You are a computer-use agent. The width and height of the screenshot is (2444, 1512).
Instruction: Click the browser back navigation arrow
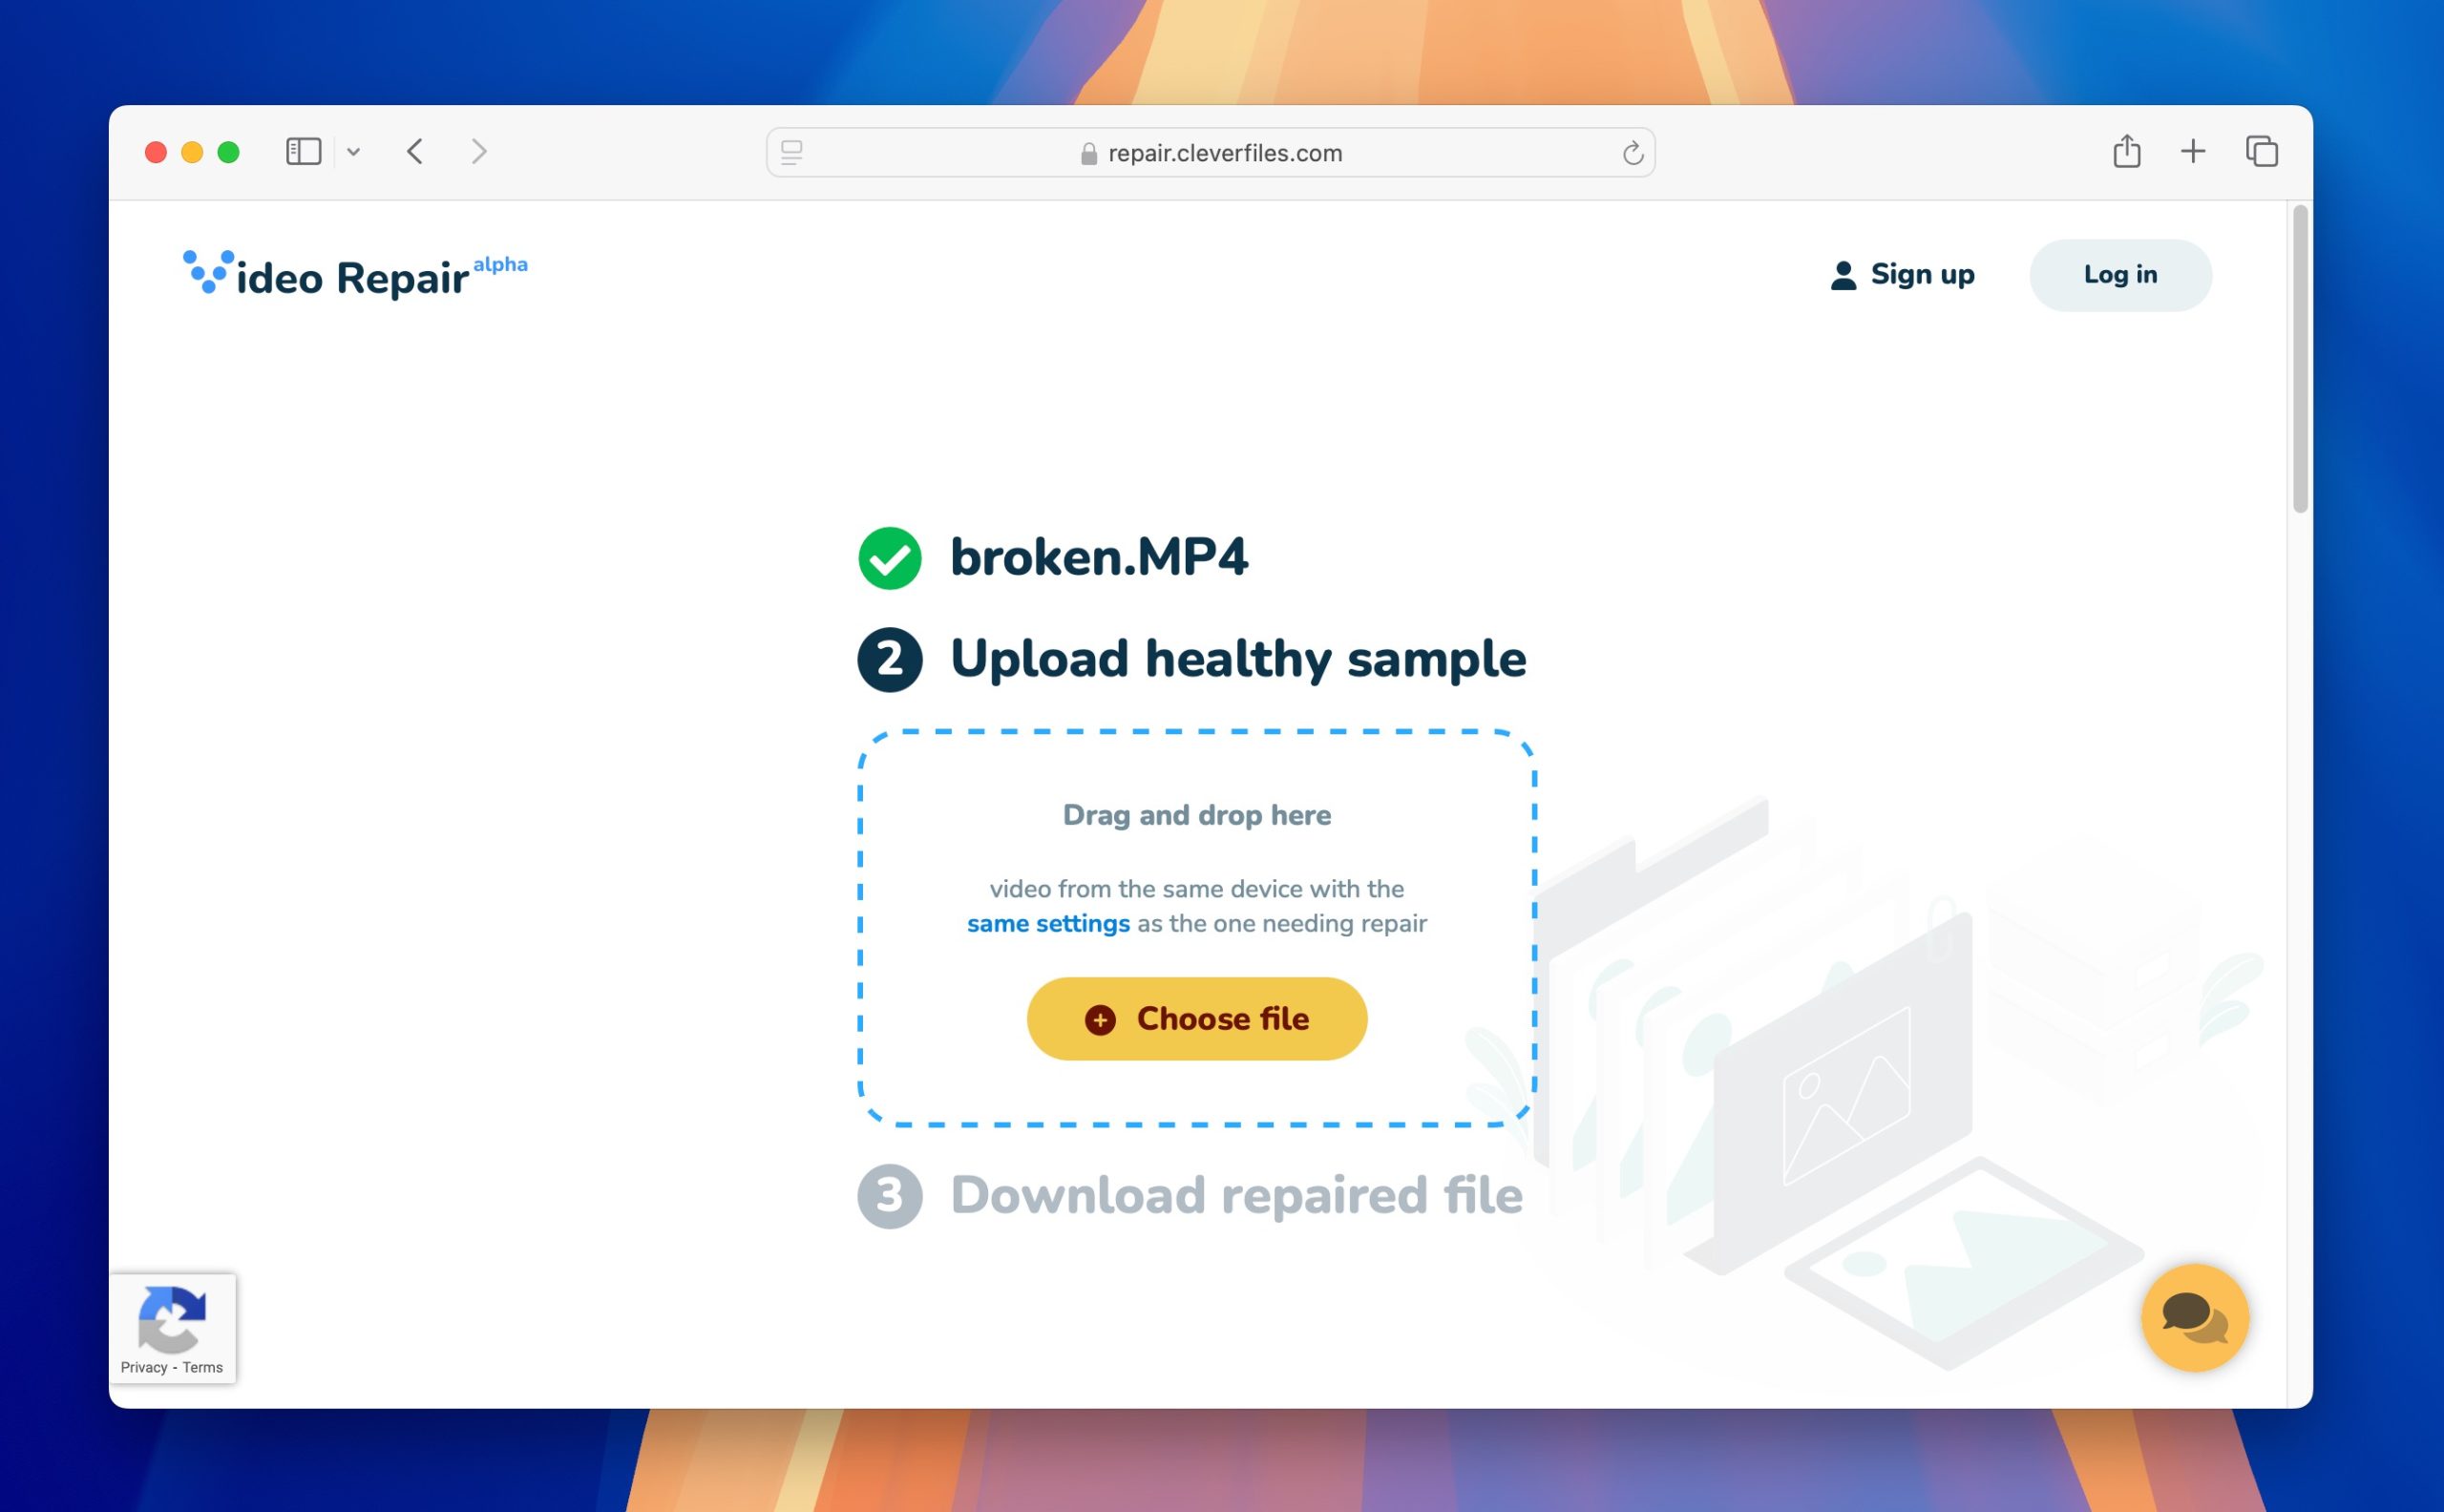(413, 152)
